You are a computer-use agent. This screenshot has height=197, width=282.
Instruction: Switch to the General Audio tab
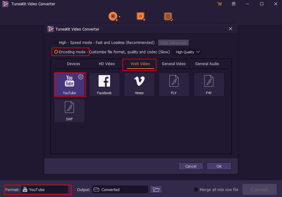(207, 64)
